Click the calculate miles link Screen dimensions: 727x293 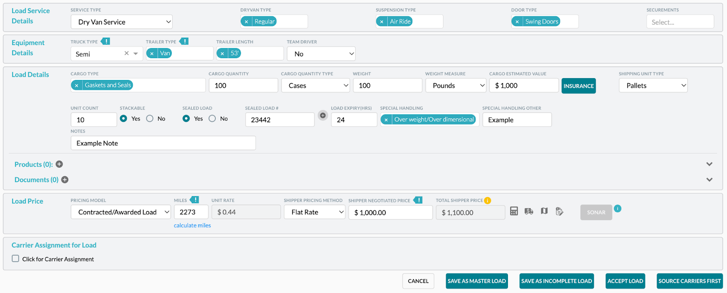[x=192, y=225]
